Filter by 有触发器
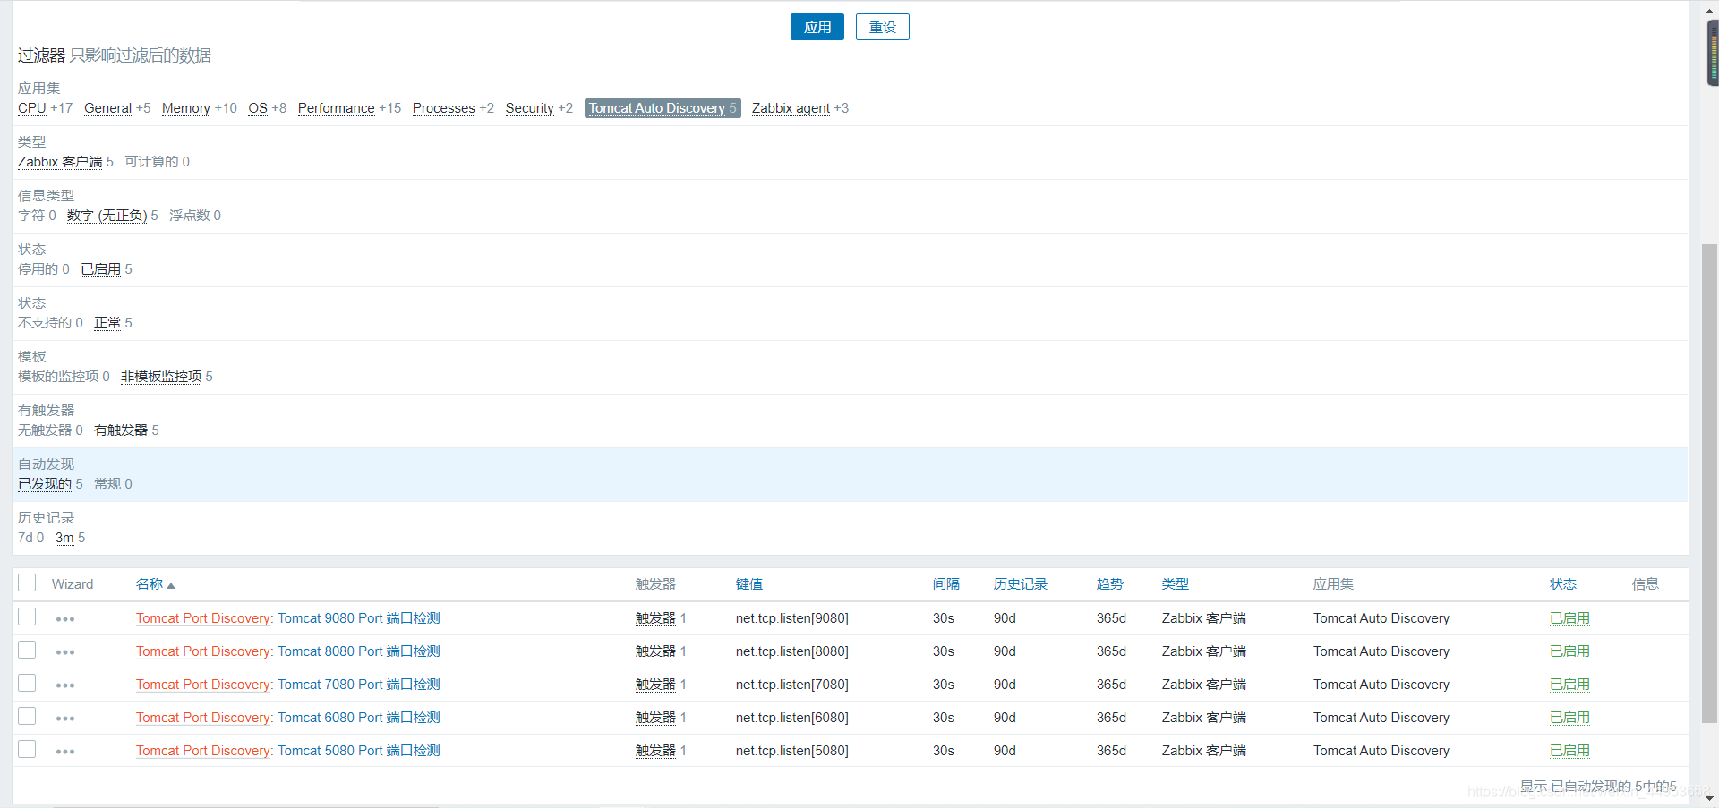The image size is (1719, 808). point(121,430)
